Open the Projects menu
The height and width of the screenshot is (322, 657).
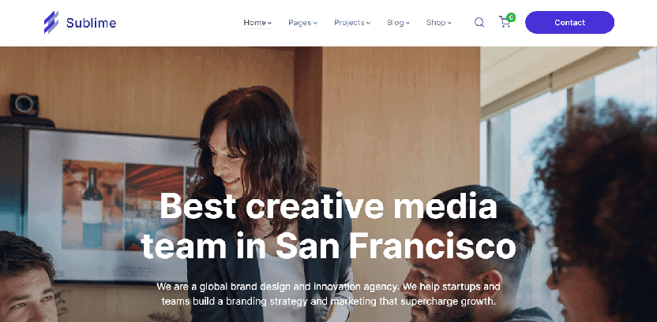click(x=349, y=23)
